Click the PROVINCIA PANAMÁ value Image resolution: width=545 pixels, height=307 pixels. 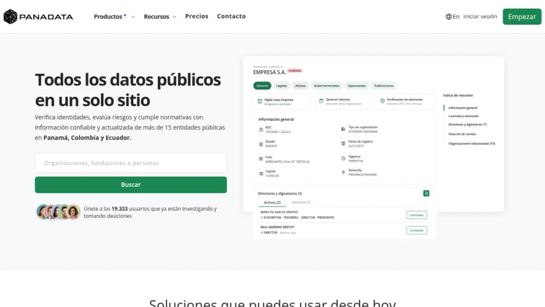362,175
